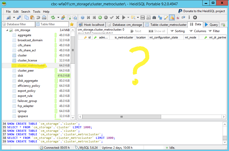Click the Copy icon in toolbar
This screenshot has width=229, height=151.
(x=27, y=17)
